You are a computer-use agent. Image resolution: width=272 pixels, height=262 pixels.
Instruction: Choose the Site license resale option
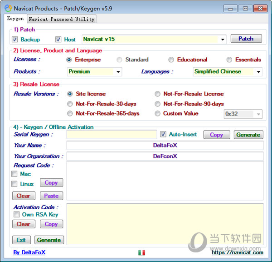point(70,94)
